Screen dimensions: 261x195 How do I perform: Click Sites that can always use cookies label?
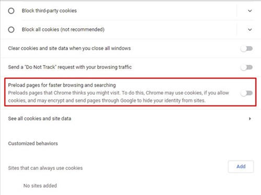45,168
